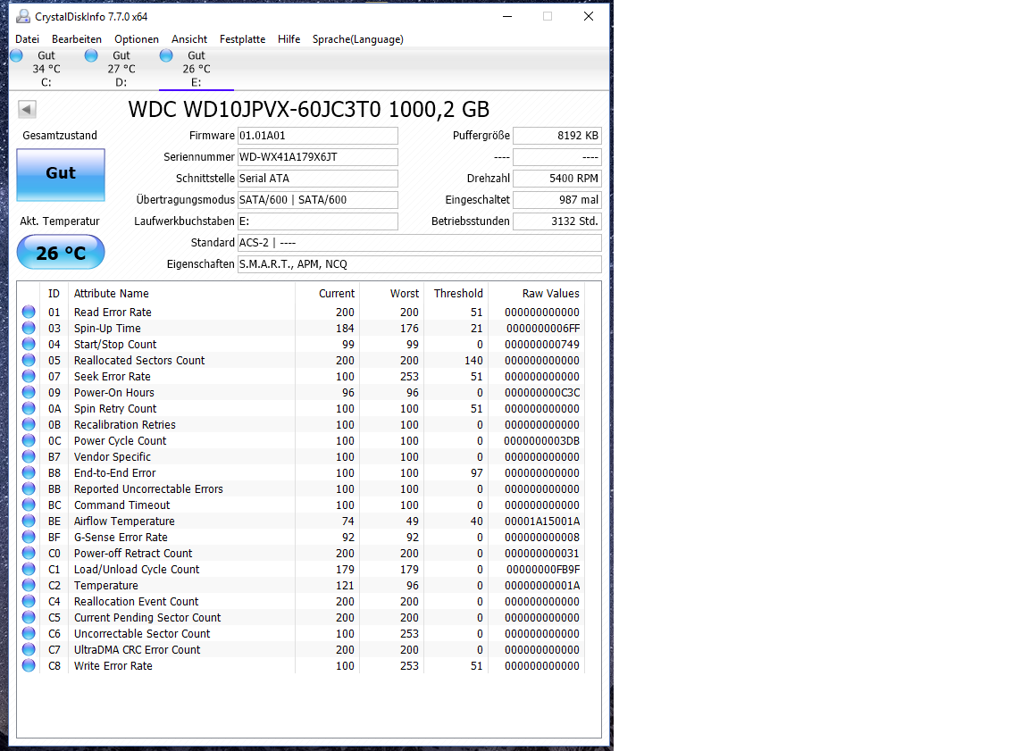Click the status icon for G-Sense Error Rate
Viewport: 1029px width, 751px height.
(x=29, y=537)
